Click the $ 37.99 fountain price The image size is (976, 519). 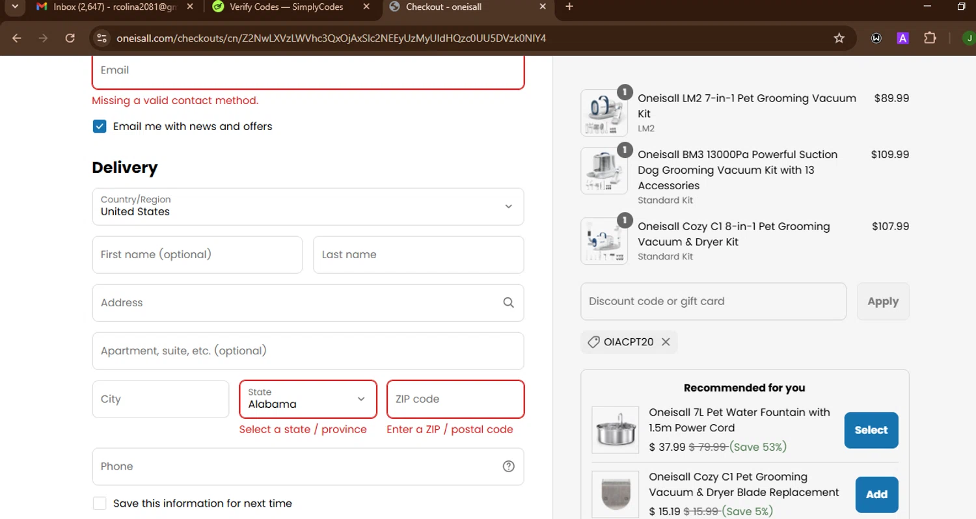(668, 447)
